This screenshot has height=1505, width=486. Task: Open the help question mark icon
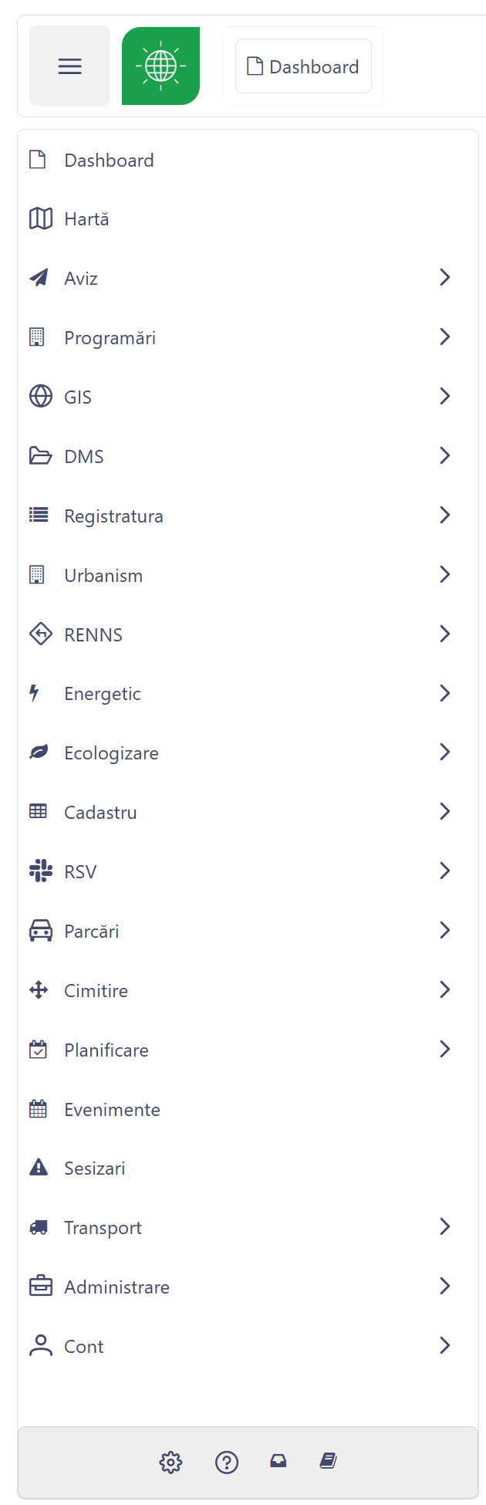(x=227, y=1462)
